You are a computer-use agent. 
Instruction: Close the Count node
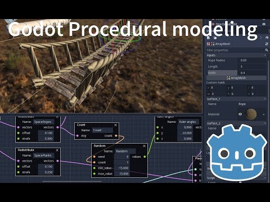(116, 125)
